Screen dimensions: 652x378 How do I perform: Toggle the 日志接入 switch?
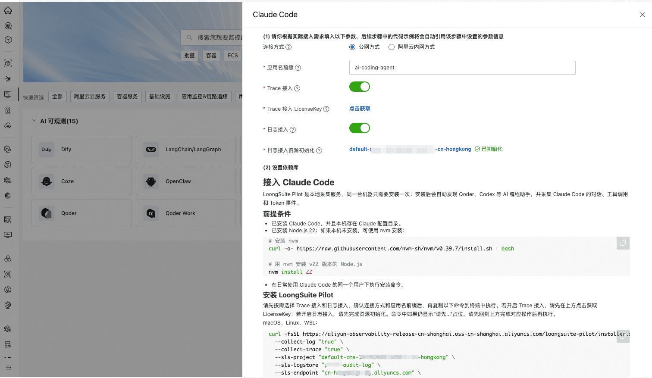(360, 128)
